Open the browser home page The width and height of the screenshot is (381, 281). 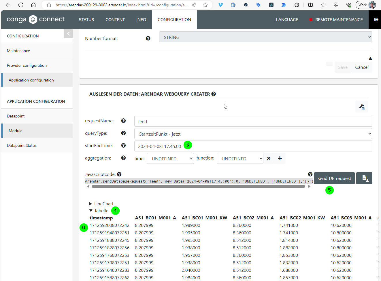[33, 5]
